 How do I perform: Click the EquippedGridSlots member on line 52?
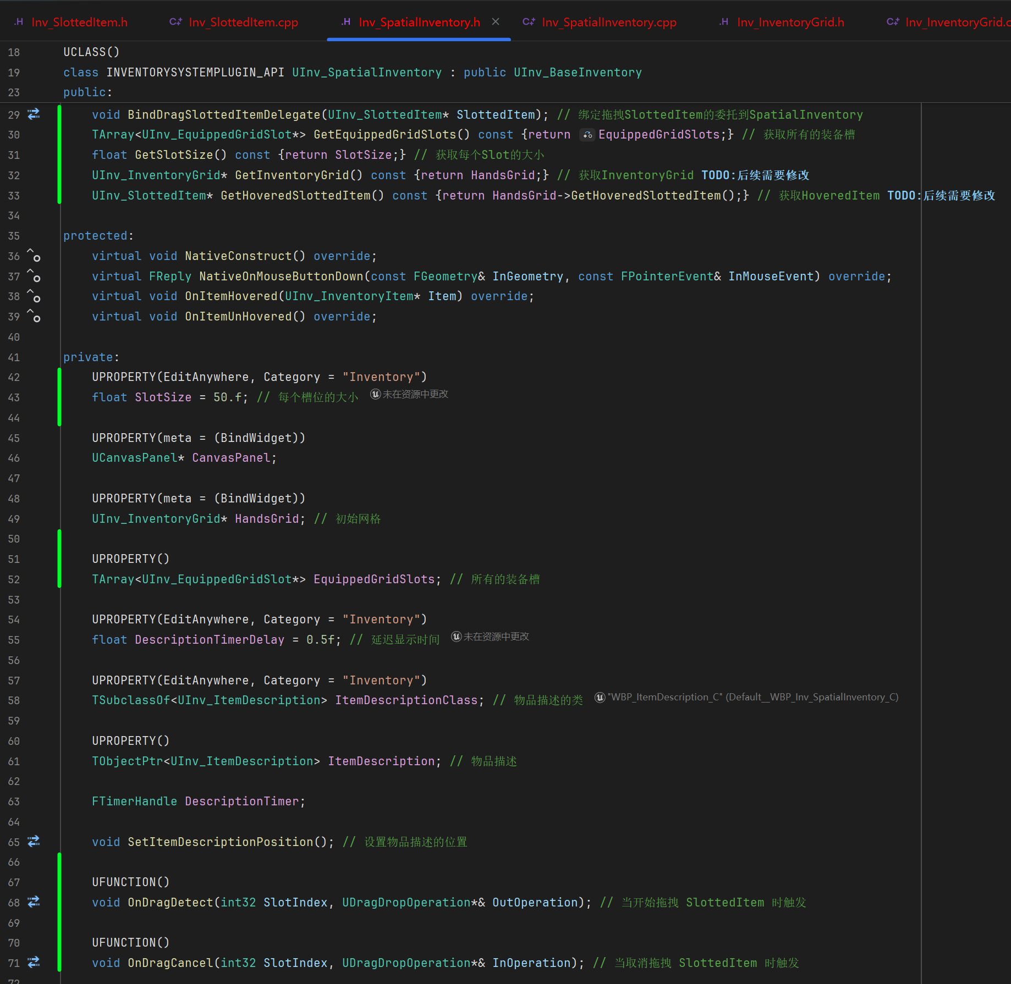point(374,579)
